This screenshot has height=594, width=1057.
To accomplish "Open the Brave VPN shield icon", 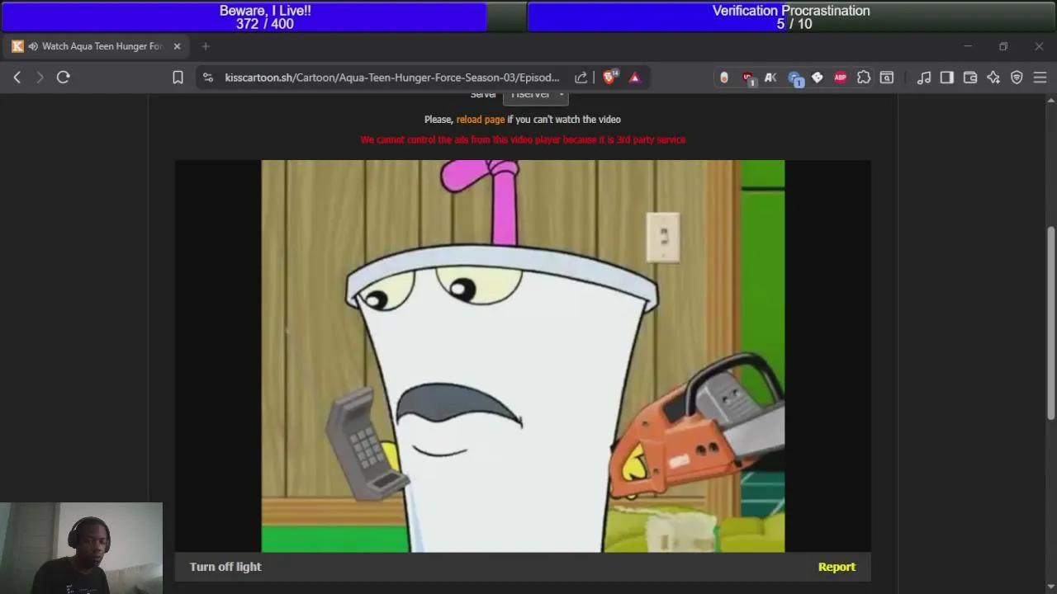I will [x=1017, y=78].
